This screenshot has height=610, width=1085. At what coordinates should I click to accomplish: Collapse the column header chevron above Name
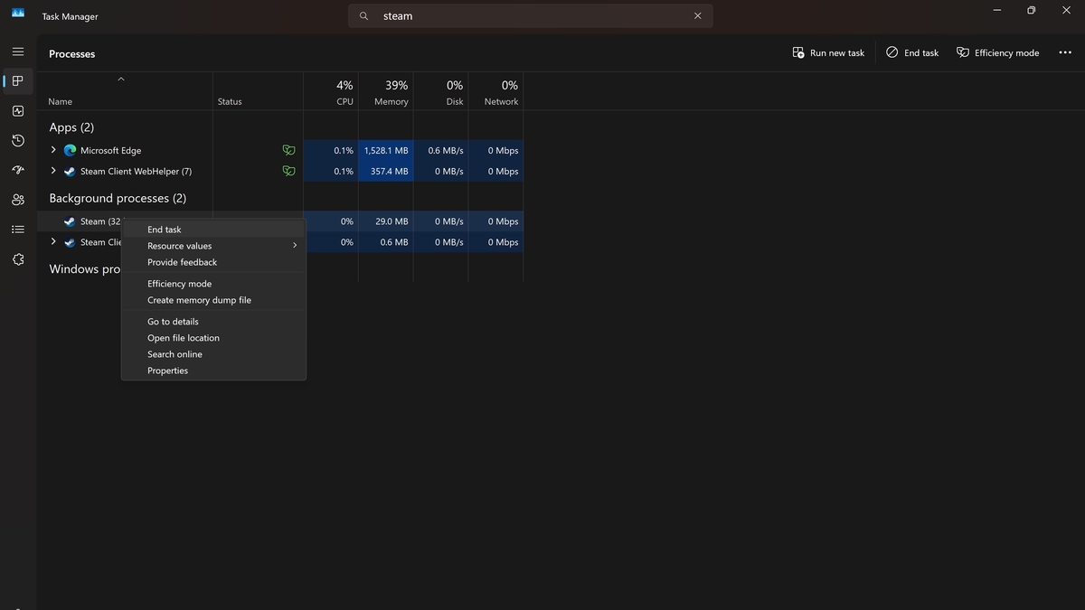[121, 79]
